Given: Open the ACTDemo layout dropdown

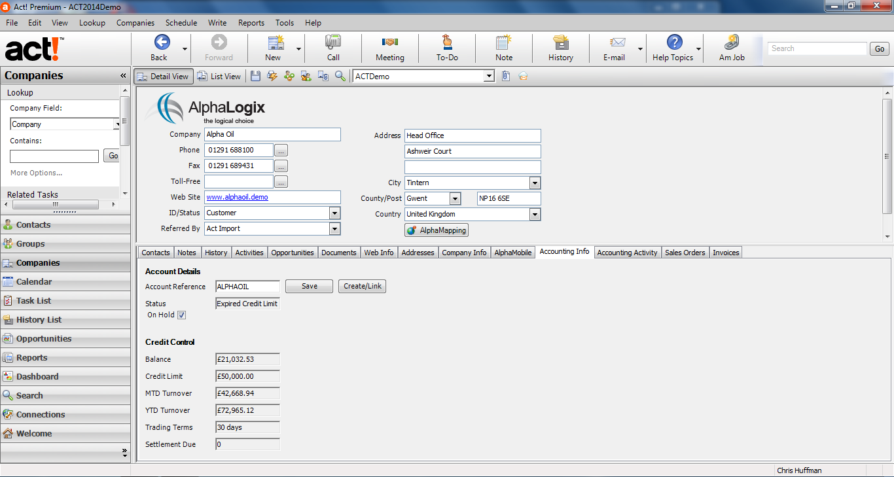Looking at the screenshot, I should (x=489, y=77).
